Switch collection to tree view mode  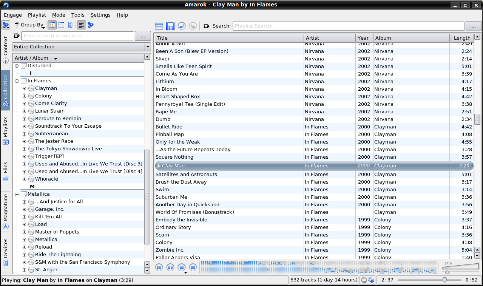[x=52, y=25]
